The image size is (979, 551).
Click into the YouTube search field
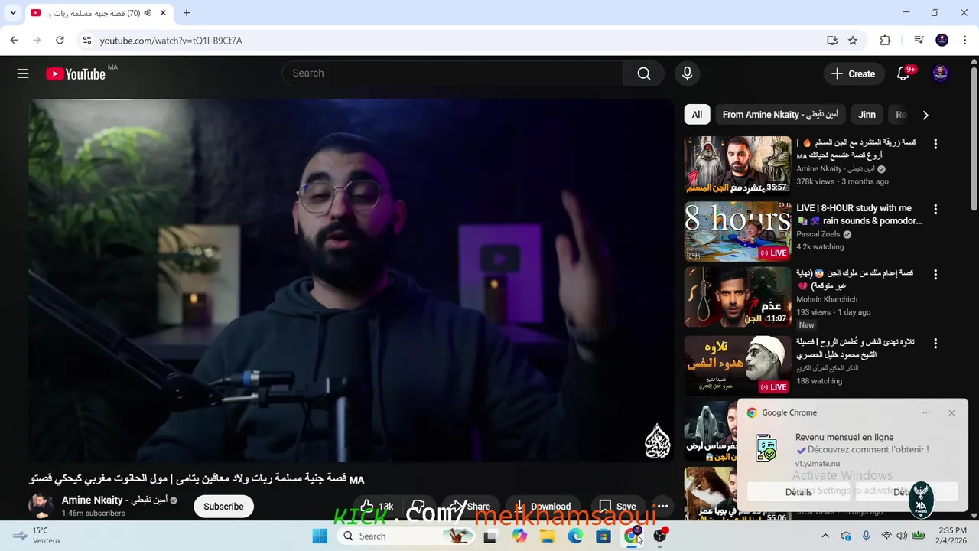click(453, 73)
